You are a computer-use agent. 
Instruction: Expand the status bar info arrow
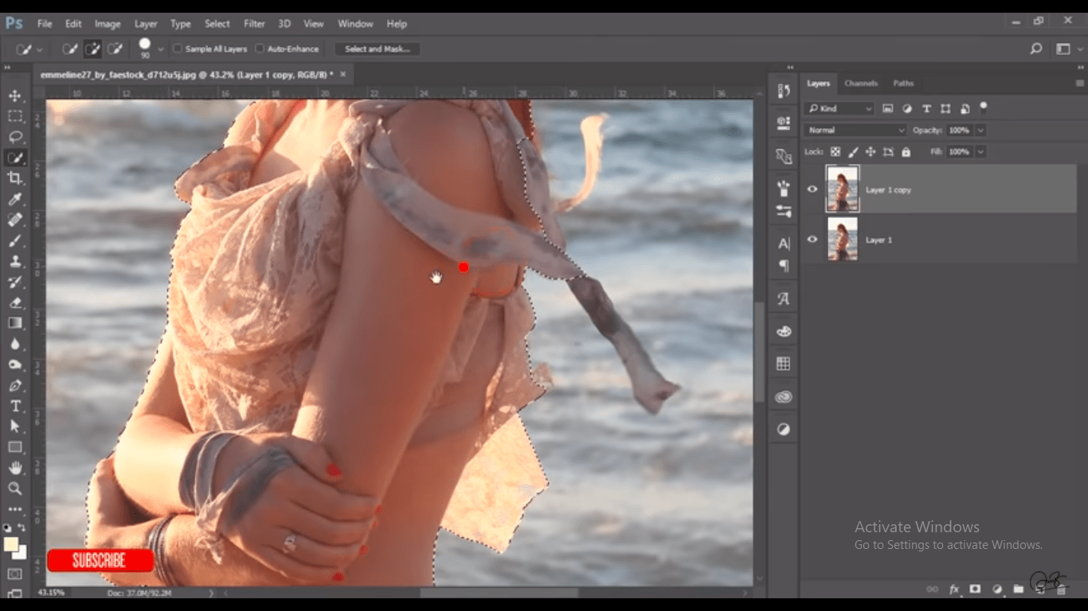pyautogui.click(x=211, y=593)
